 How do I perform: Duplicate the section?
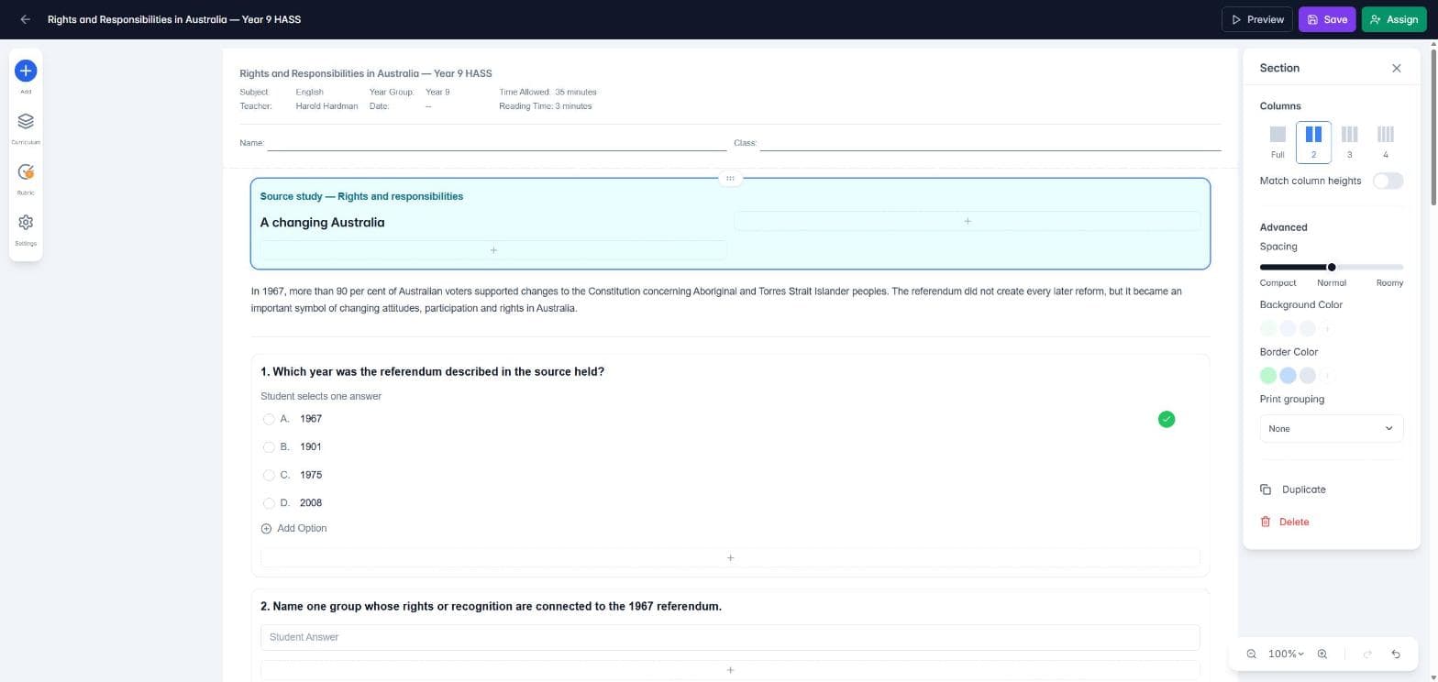pyautogui.click(x=1293, y=489)
